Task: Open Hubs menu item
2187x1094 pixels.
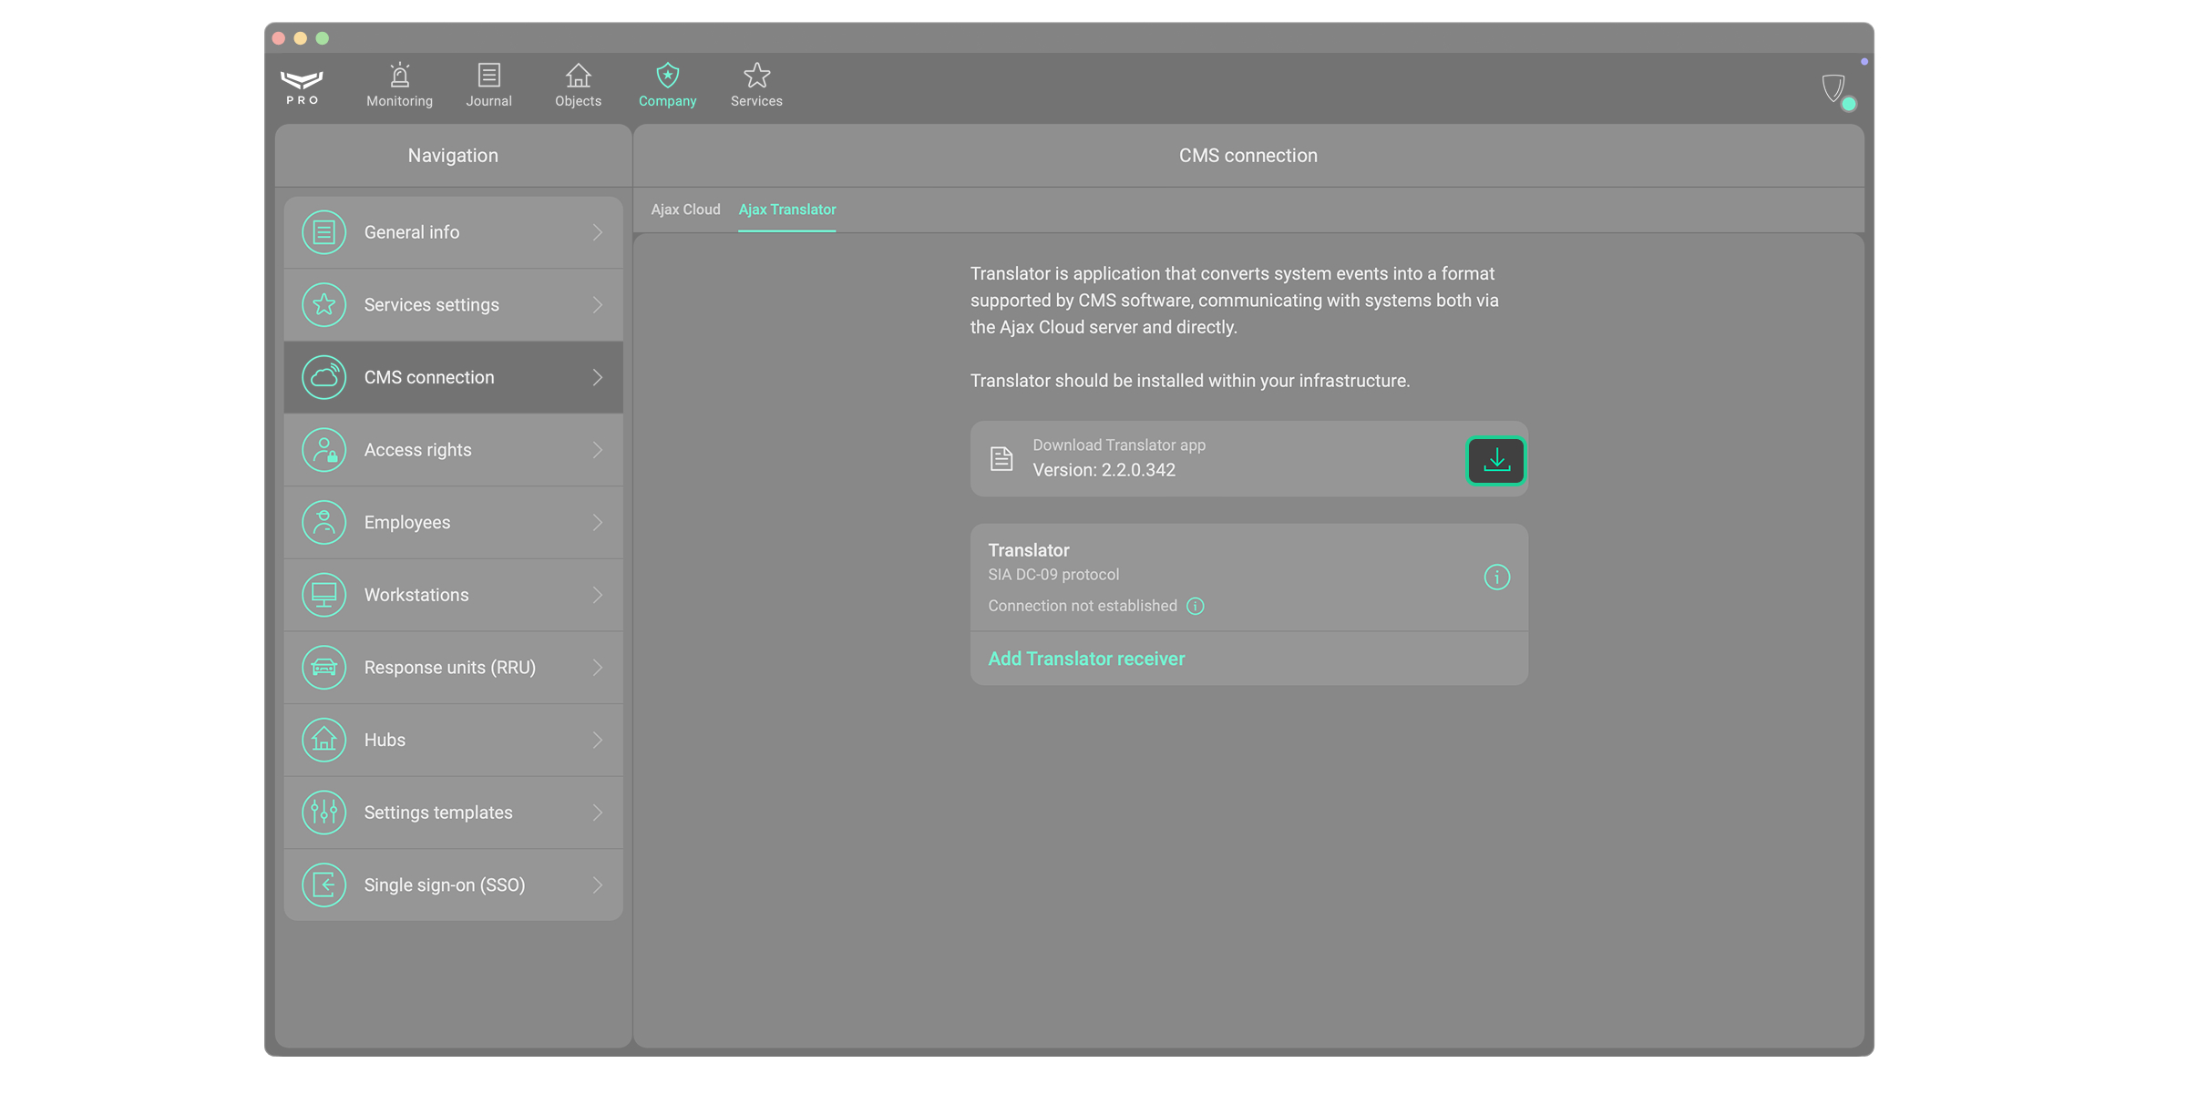Action: click(x=454, y=740)
